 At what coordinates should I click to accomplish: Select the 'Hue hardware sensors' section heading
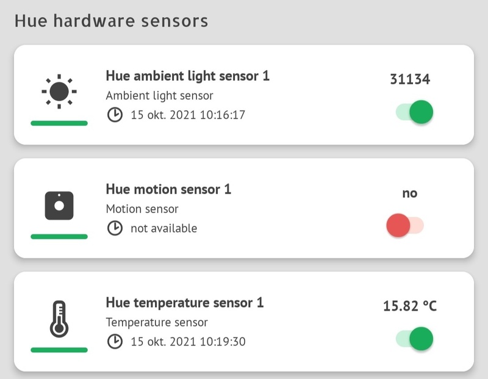pyautogui.click(x=111, y=21)
